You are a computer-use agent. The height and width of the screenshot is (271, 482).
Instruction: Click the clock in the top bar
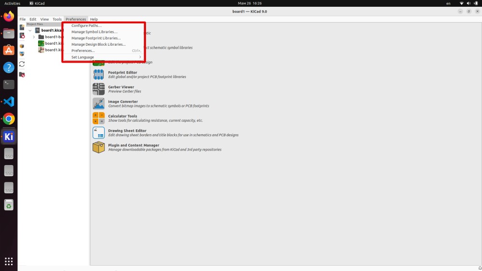tap(250, 3)
